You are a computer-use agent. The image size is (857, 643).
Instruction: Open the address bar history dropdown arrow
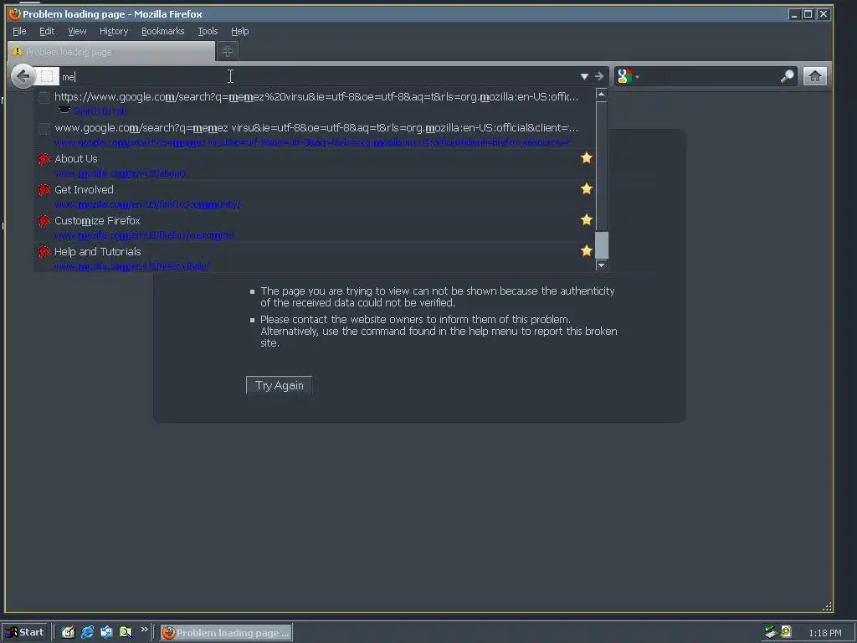pos(584,76)
